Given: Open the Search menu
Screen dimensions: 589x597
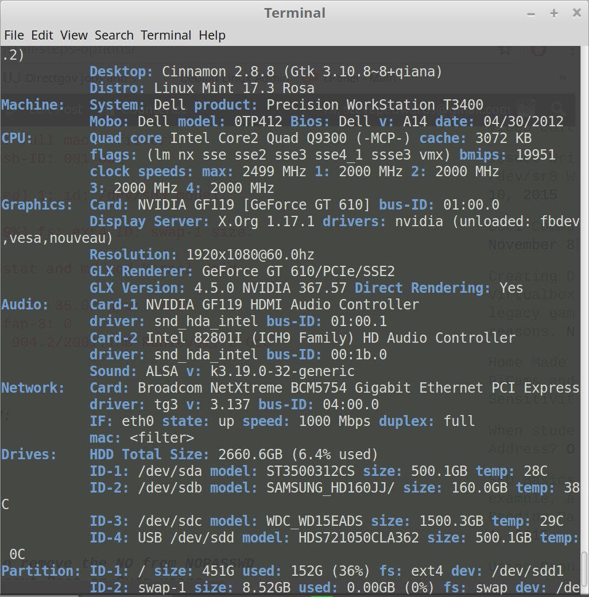Looking at the screenshot, I should pyautogui.click(x=114, y=36).
